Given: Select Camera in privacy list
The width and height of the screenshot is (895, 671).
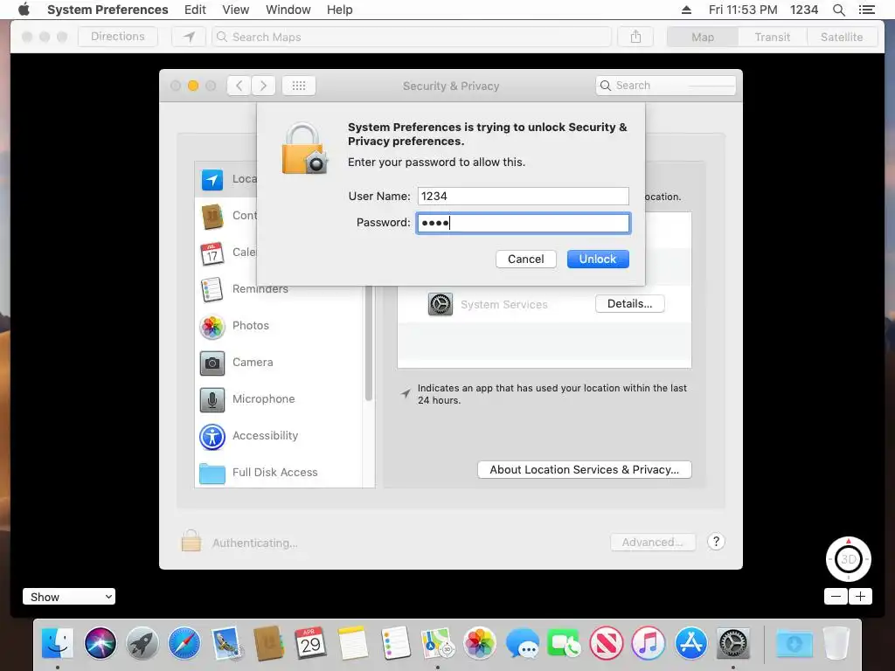Looking at the screenshot, I should coord(280,363).
